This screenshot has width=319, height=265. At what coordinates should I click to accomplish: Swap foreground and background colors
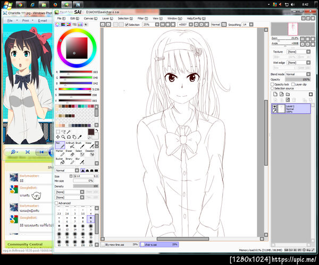click(97, 130)
